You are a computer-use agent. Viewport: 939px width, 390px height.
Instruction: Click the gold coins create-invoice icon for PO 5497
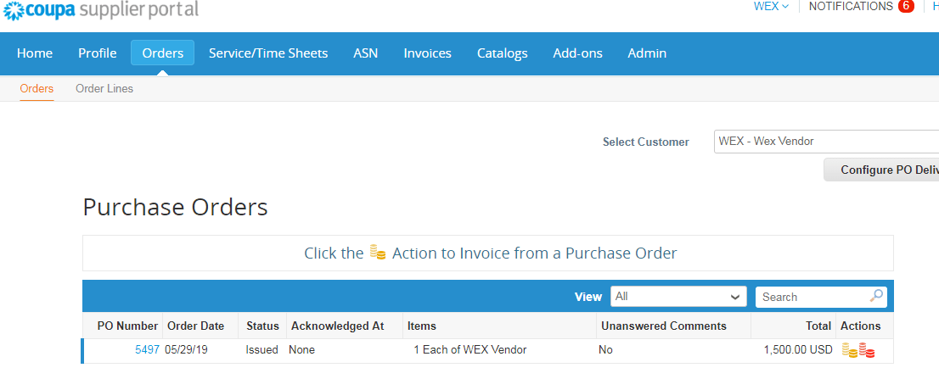(849, 350)
